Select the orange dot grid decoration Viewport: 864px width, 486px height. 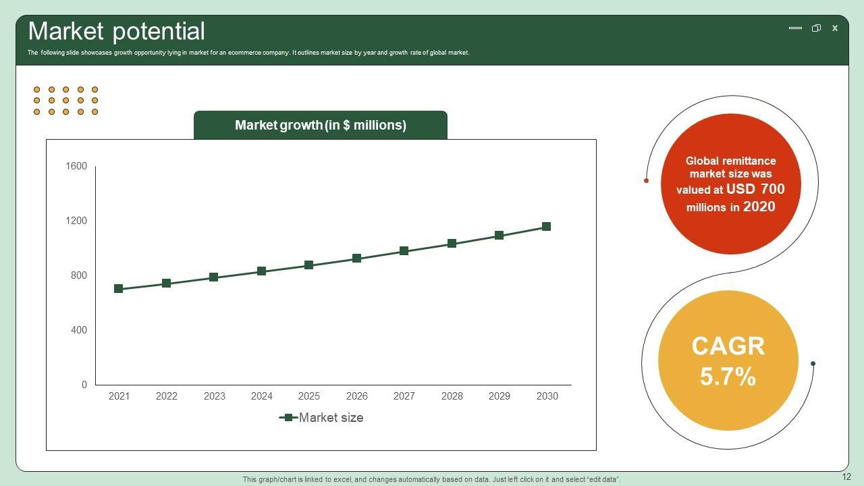tap(65, 101)
